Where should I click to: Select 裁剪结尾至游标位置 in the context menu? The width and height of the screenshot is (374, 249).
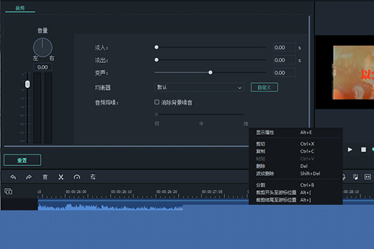[296, 200]
